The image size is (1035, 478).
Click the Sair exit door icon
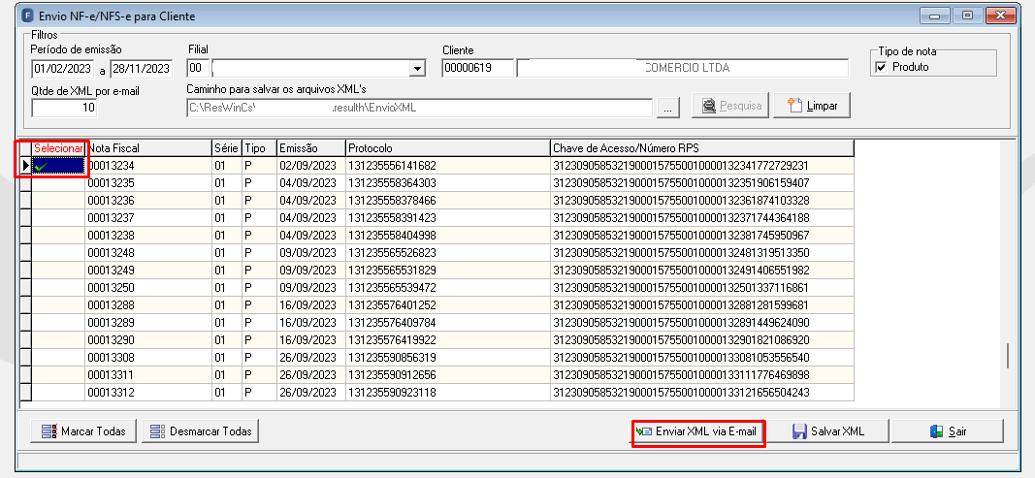(x=937, y=431)
